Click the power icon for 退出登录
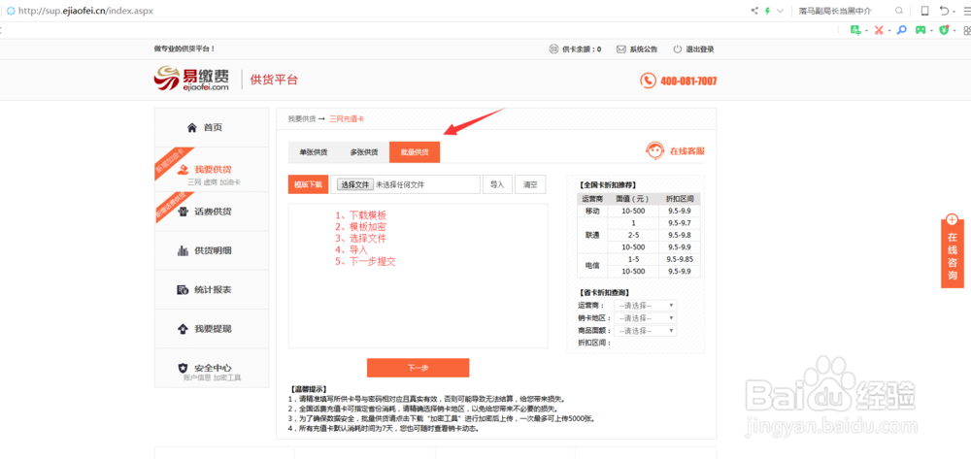 (x=678, y=49)
